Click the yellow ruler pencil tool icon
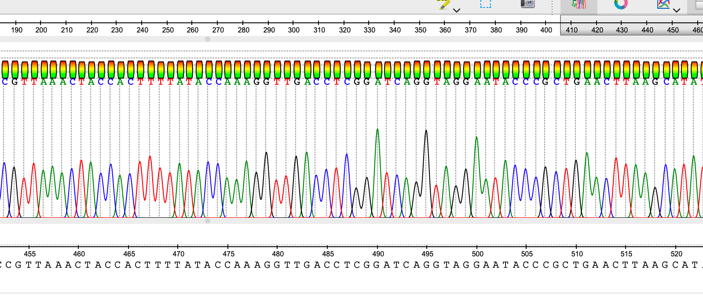Screen dimensions: 703x295 [443, 4]
